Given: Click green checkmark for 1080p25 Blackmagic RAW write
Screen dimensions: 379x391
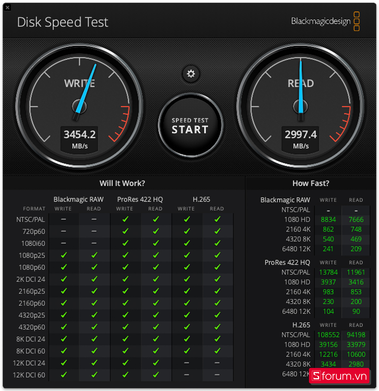Looking at the screenshot, I should pos(64,255).
